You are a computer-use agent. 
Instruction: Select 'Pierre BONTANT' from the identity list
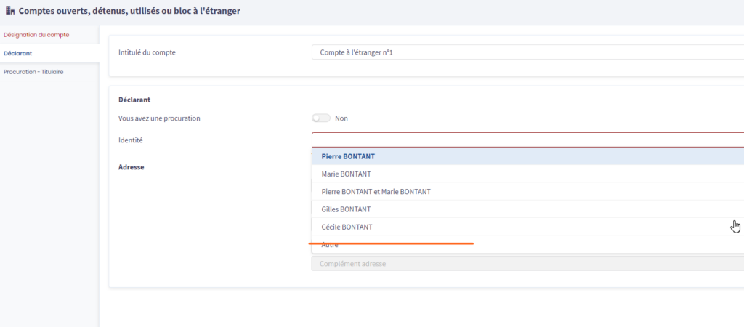(x=348, y=156)
